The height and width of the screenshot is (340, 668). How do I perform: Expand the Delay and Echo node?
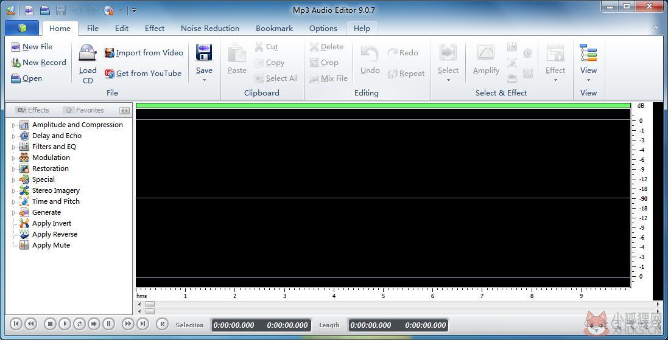coord(13,137)
